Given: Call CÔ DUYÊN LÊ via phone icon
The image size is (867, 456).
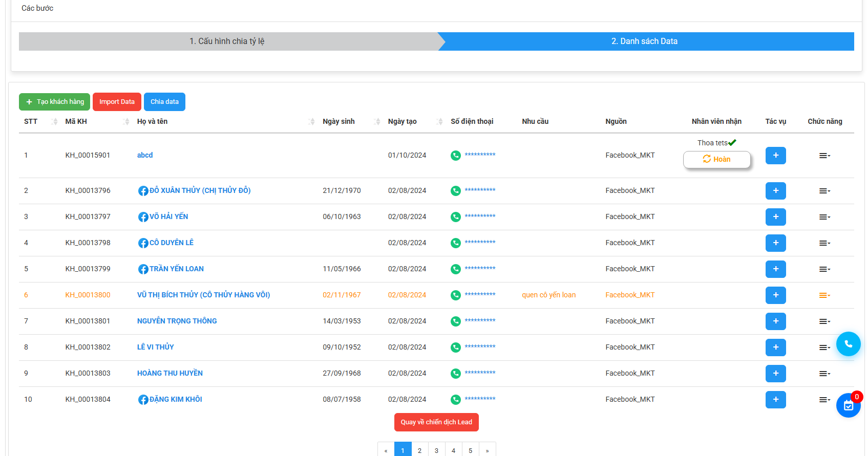Looking at the screenshot, I should coord(455,243).
